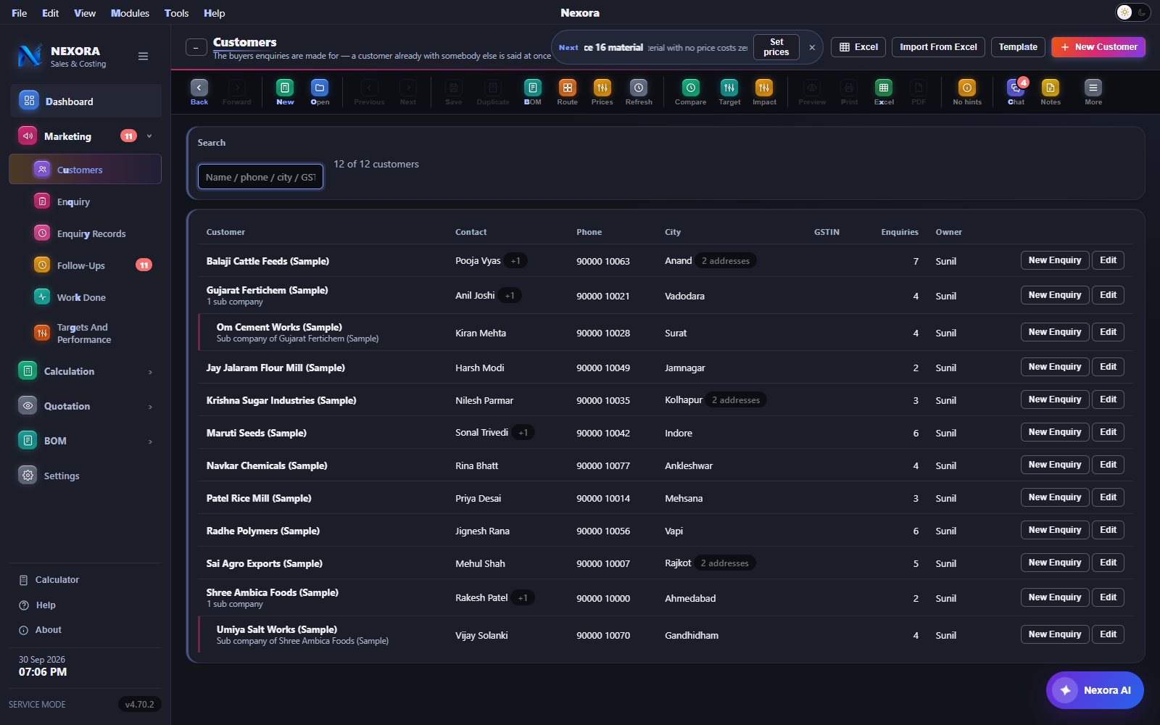Click the Set prices button
Viewport: 1160px width, 725px height.
pyautogui.click(x=776, y=47)
